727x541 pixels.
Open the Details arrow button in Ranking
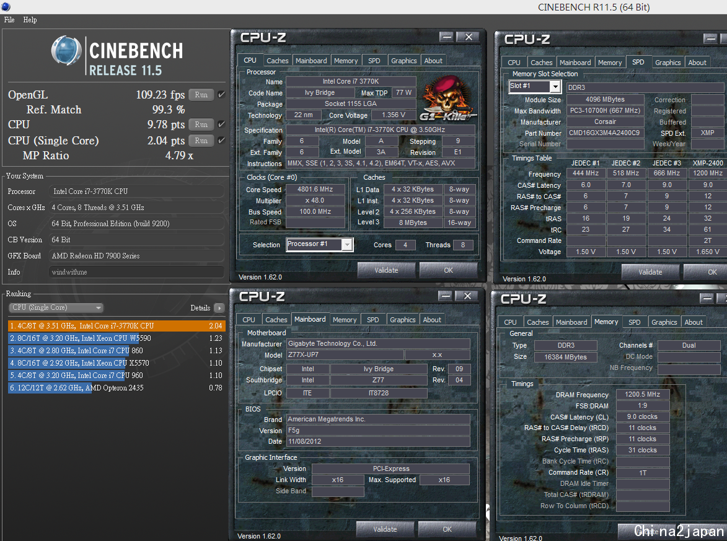coord(219,308)
